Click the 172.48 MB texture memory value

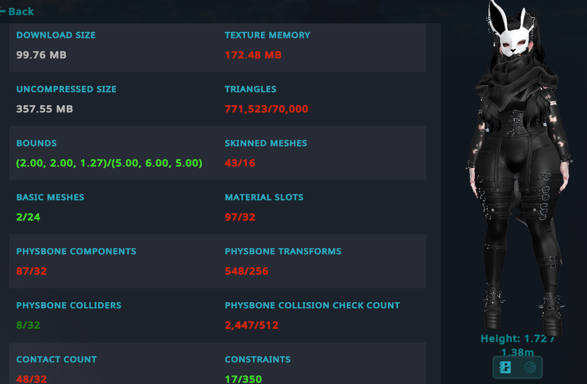253,55
